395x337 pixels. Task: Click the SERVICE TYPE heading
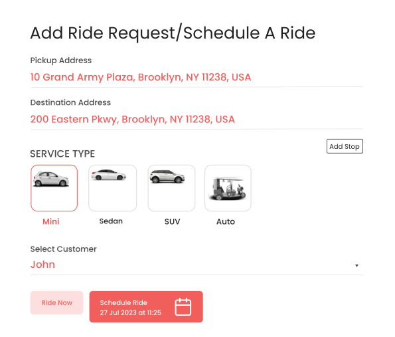62,154
